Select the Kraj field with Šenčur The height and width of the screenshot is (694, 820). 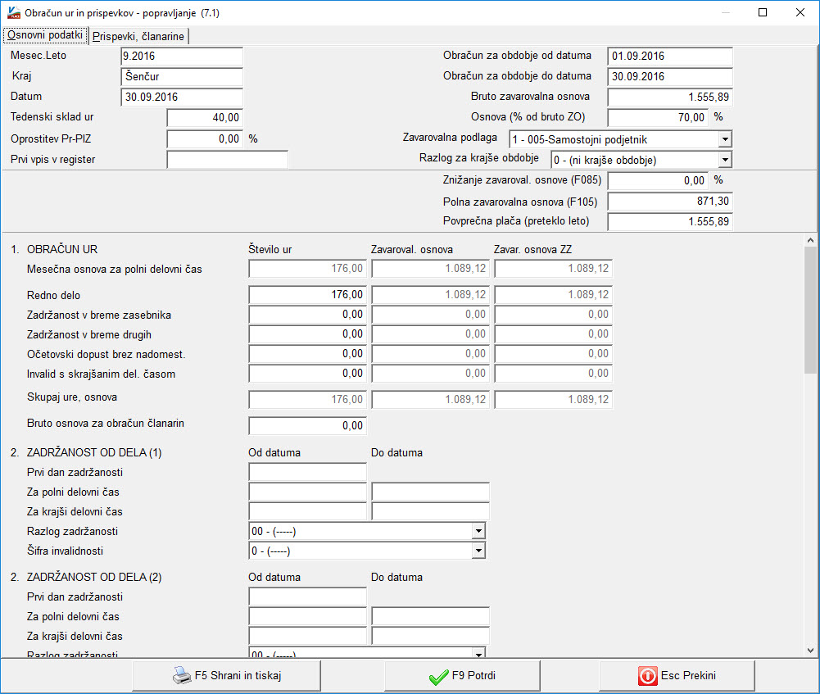(182, 76)
